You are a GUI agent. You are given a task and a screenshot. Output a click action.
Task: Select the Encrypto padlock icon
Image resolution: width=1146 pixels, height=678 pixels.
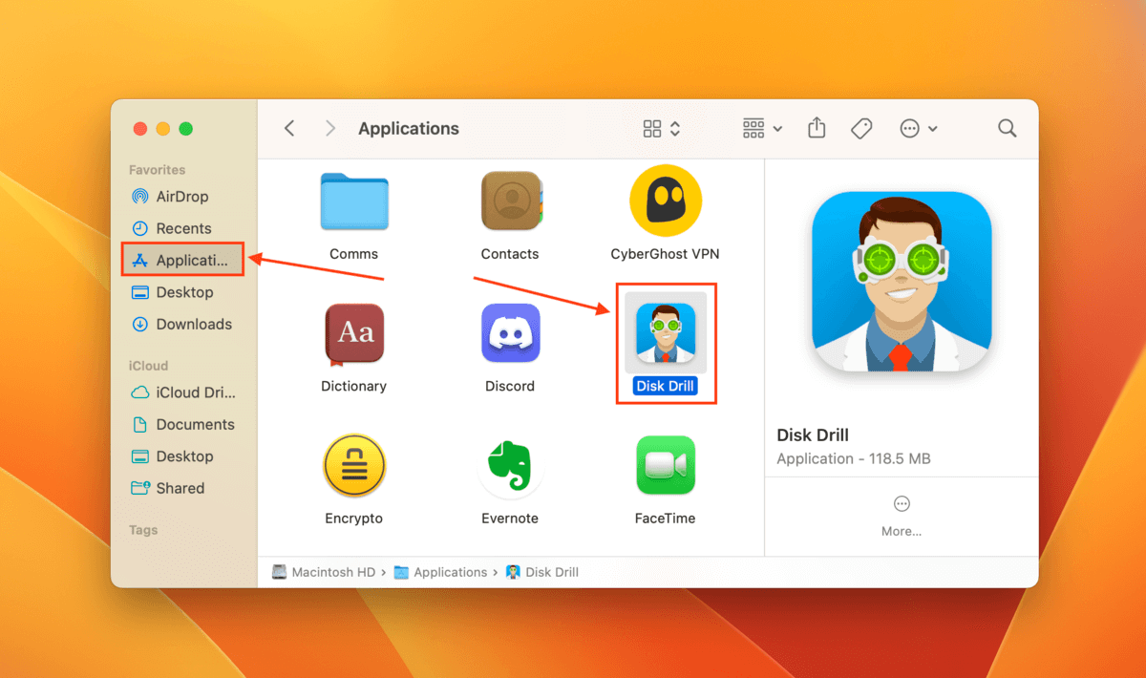pos(353,468)
